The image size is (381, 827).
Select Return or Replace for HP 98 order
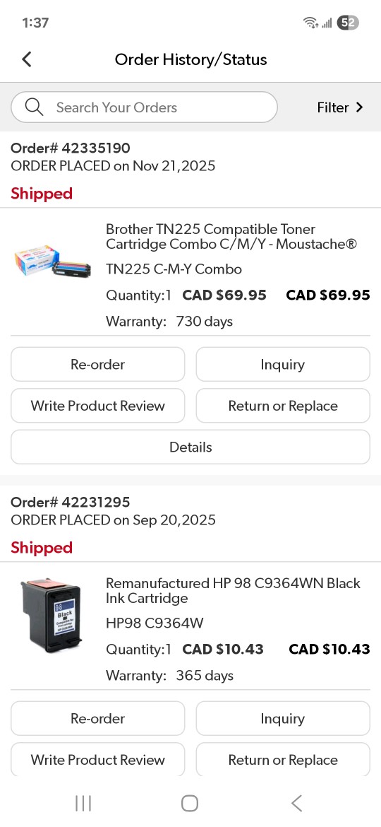(x=283, y=759)
